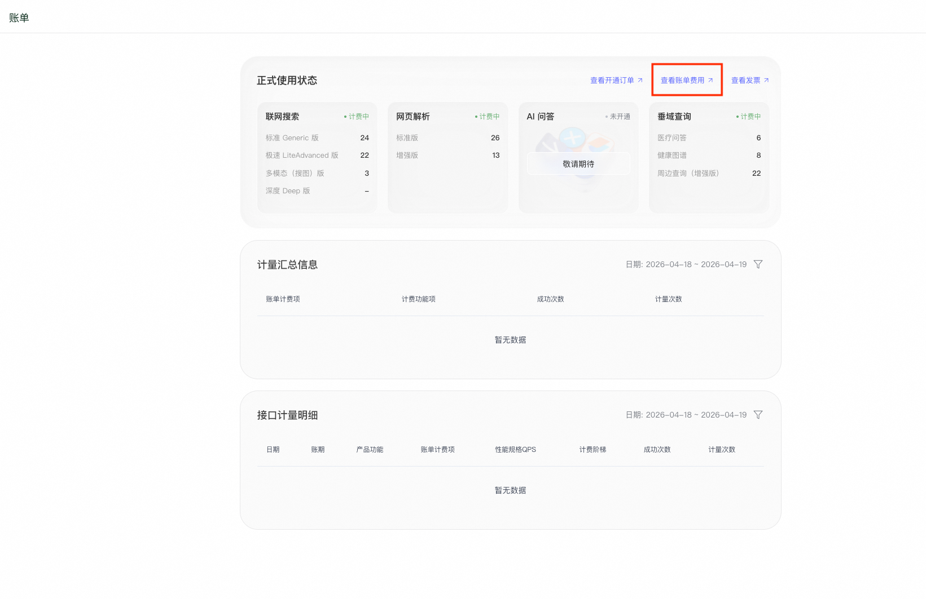Select the AI 问答 card title
Viewport: 926px width, 599px height.
(x=541, y=117)
